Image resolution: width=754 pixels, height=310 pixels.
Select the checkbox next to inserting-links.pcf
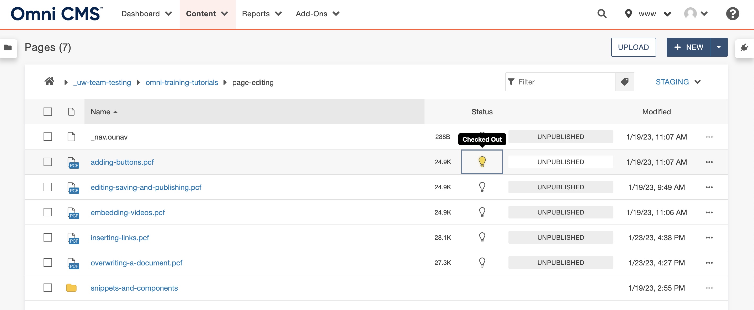[47, 237]
